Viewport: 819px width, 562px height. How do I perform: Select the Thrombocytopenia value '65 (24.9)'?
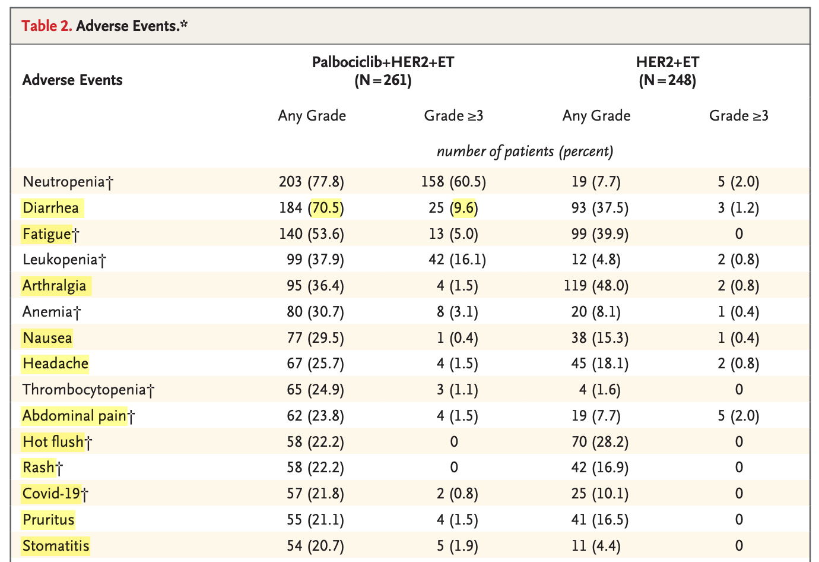click(x=315, y=390)
